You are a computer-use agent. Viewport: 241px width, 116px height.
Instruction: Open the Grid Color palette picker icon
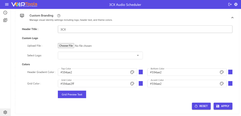pyautogui.click(x=132, y=84)
